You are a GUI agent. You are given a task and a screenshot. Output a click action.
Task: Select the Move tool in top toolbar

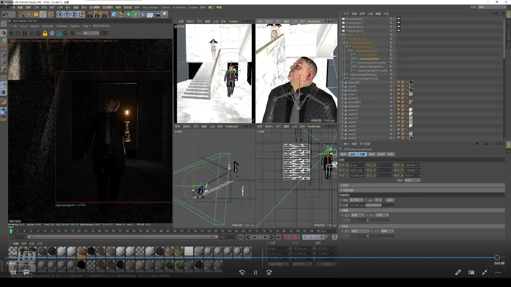click(x=28, y=14)
